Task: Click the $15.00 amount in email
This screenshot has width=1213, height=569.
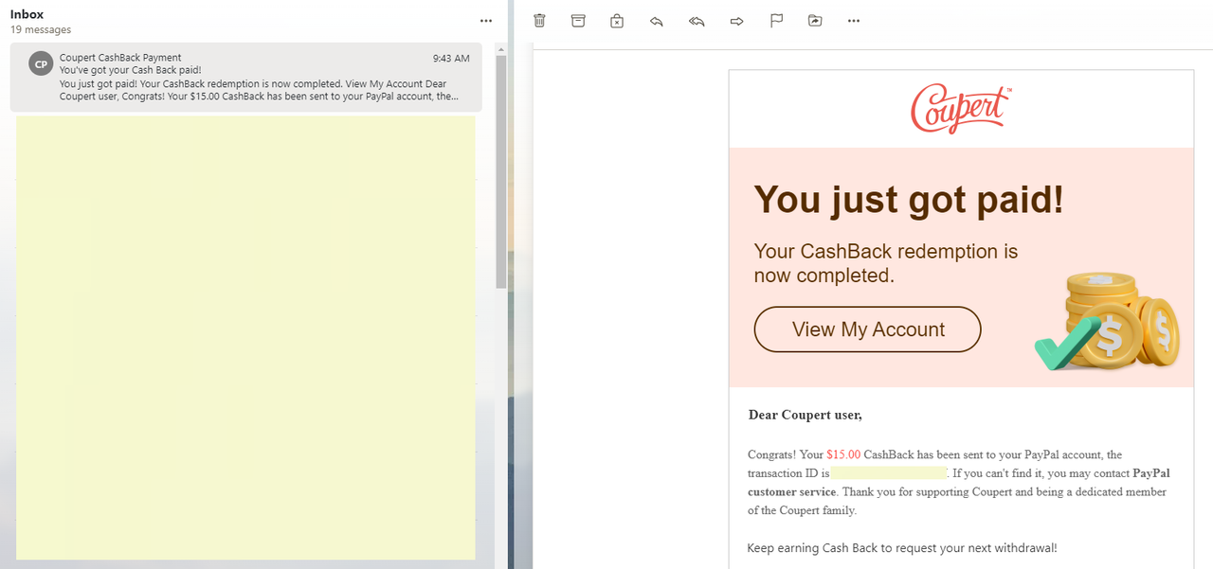Action: [x=843, y=454]
